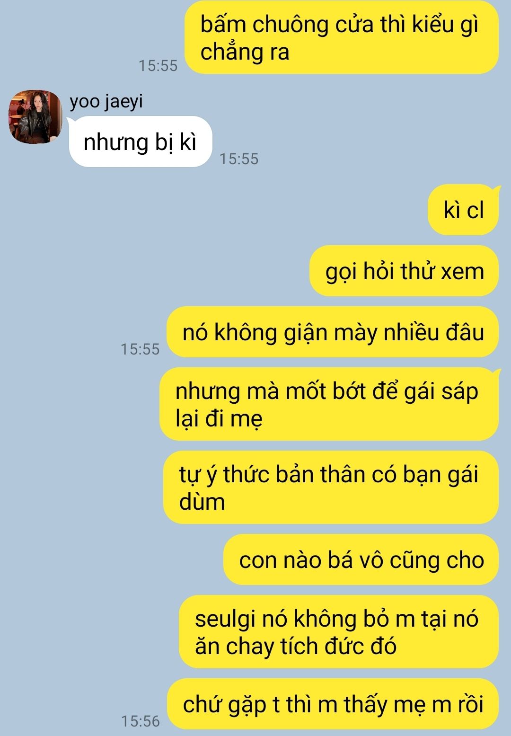
Task: Tap the message 'bấm chuông cửa thì kiểu gì chẳng ra'
Action: click(x=340, y=37)
